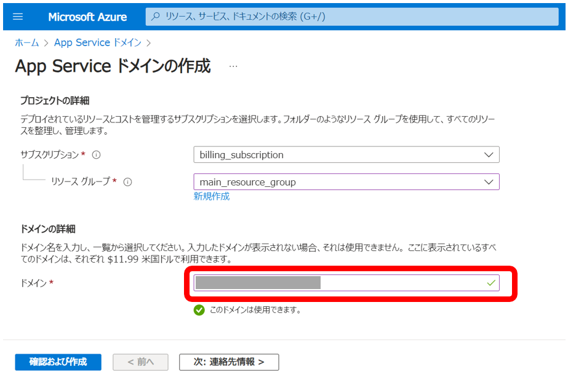This screenshot has width=568, height=385.
Task: Open the hamburger portal menu
Action: (18, 17)
